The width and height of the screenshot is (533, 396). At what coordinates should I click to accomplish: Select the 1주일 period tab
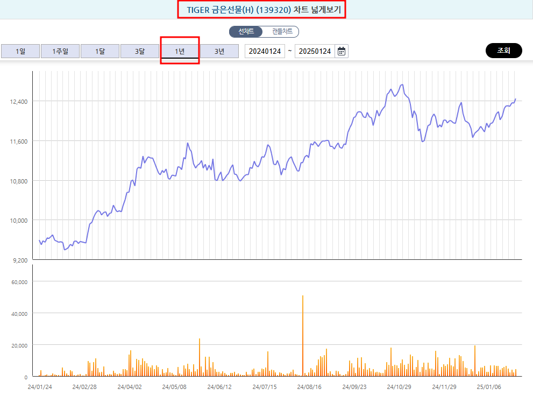[60, 51]
